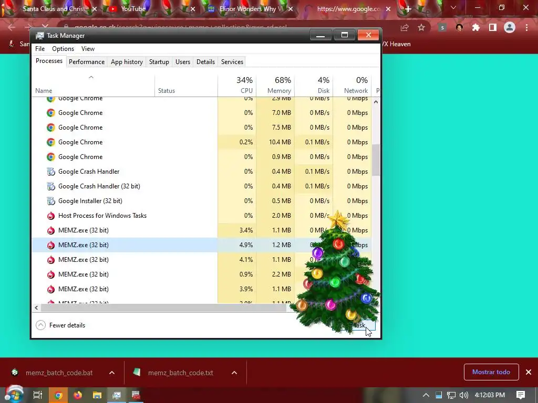Viewport: 538px width, 403px height.
Task: Close the Chrome downloads bar
Action: point(529,372)
